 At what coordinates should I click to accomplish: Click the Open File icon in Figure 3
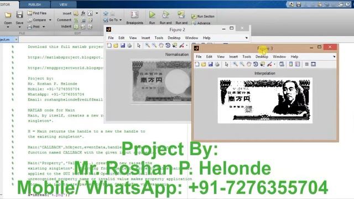pos(204,64)
